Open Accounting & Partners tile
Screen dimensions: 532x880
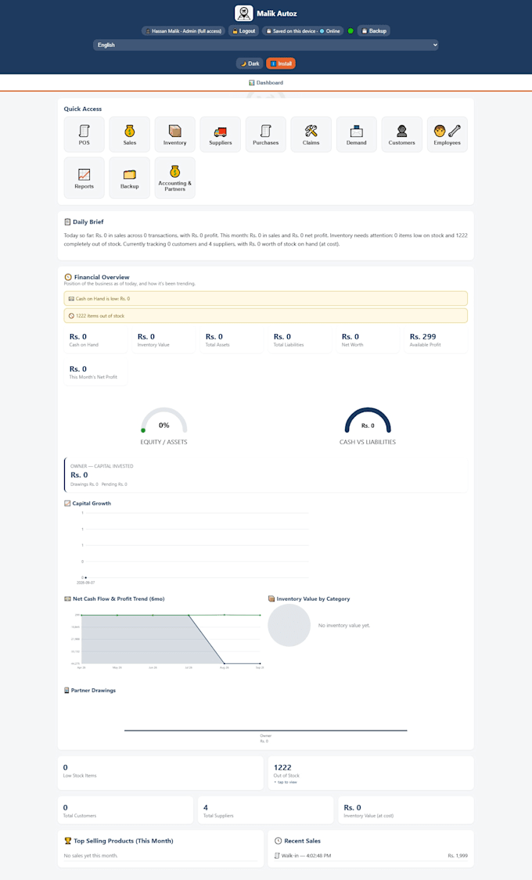pos(175,178)
